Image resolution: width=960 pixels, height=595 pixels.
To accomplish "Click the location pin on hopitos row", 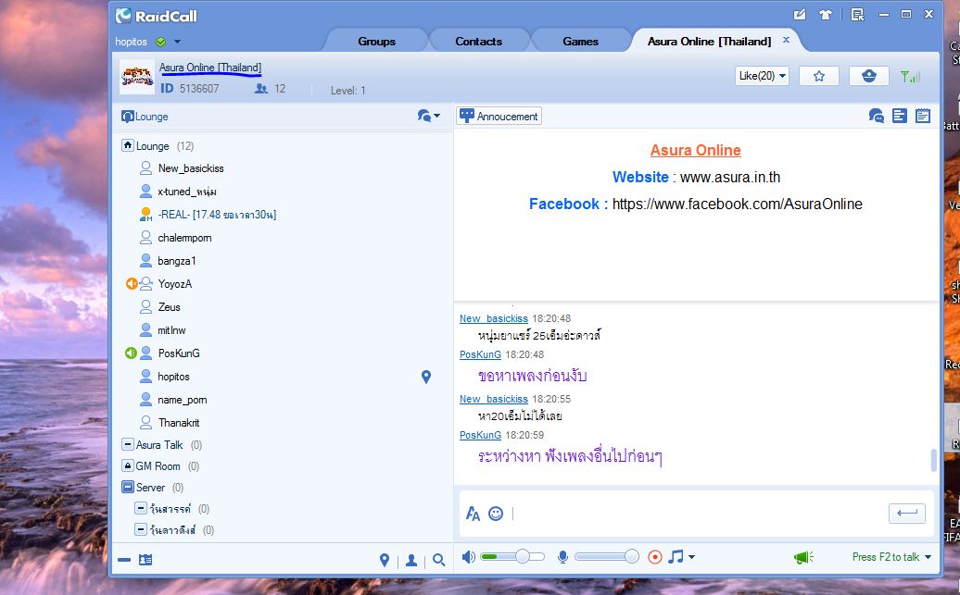I will click(x=426, y=377).
